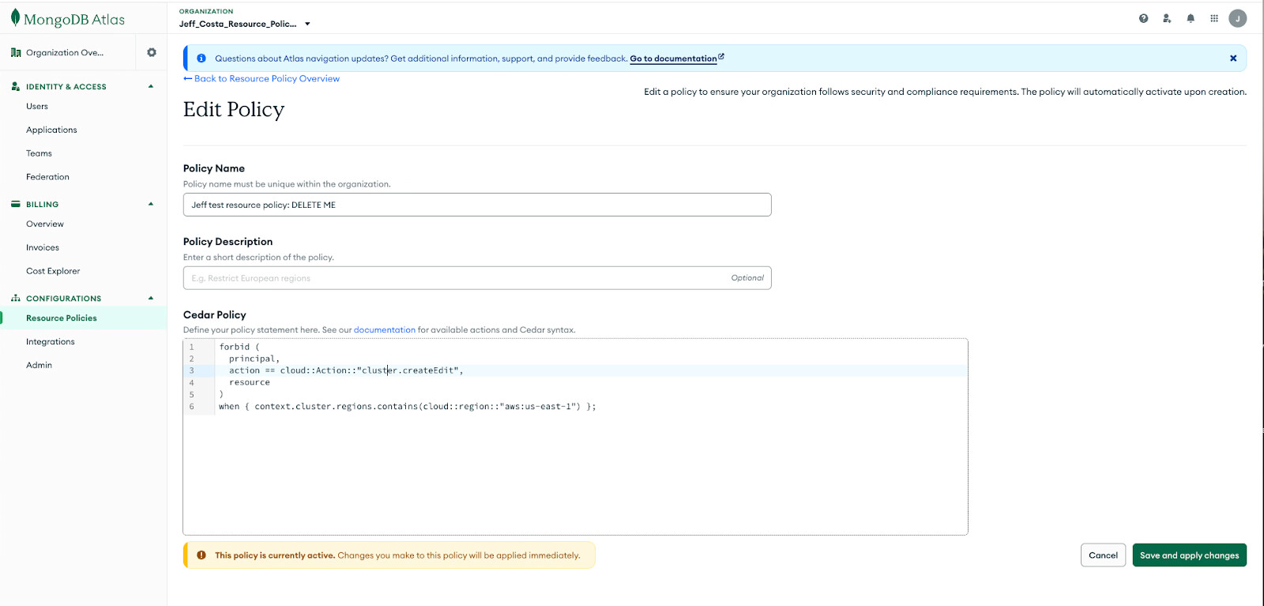The image size is (1264, 606).
Task: Dismiss the navigation updates banner
Action: [1233, 58]
